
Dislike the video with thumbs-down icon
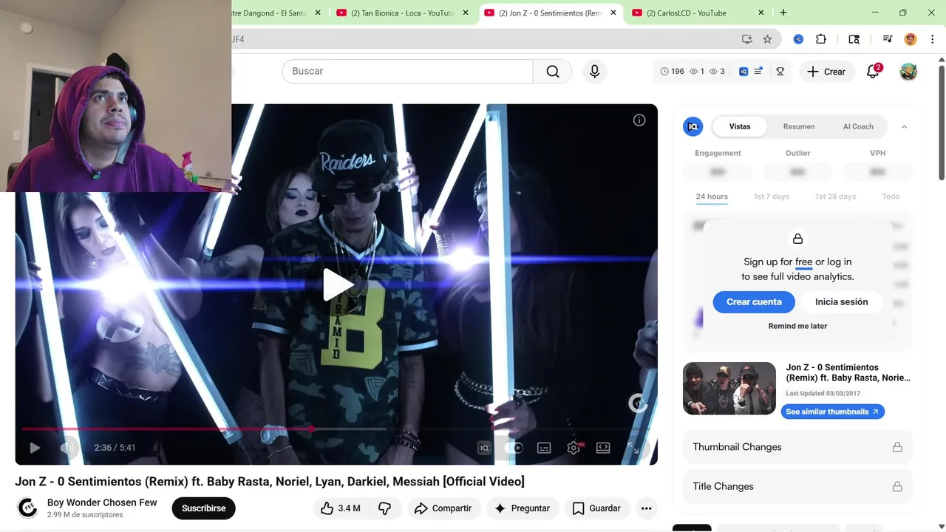[385, 508]
